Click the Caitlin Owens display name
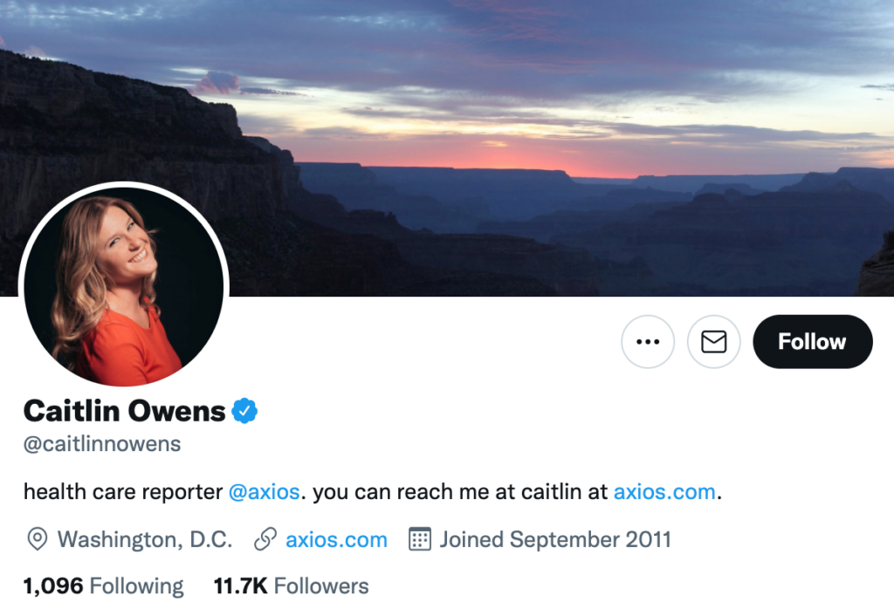This screenshot has width=894, height=616. pyautogui.click(x=124, y=411)
